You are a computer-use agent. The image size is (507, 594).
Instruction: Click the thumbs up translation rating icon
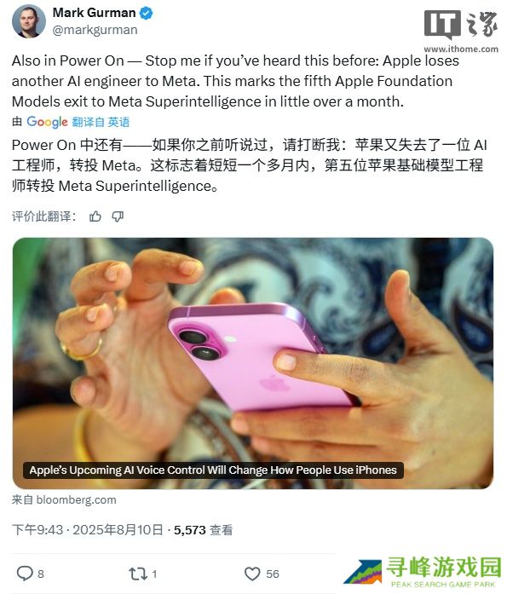pyautogui.click(x=95, y=216)
